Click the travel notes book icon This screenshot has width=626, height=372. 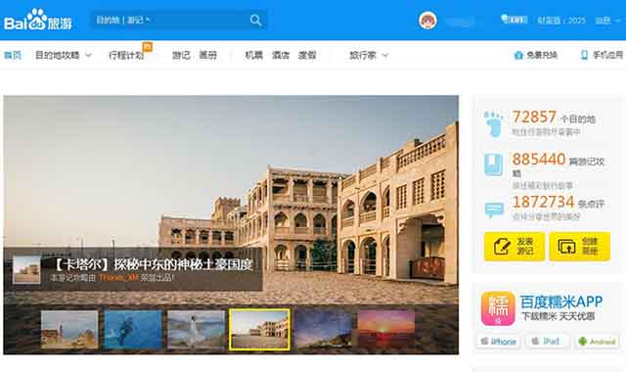tap(493, 164)
